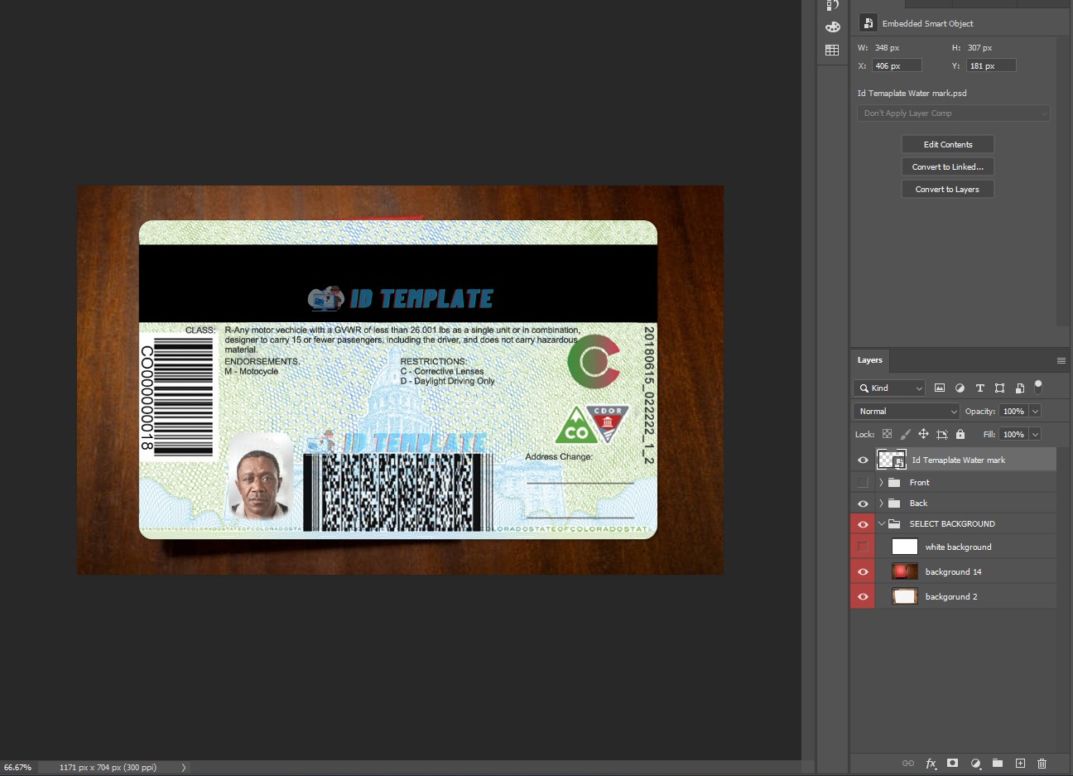
Task: Filter layers by smart objects icon
Action: pos(1019,388)
